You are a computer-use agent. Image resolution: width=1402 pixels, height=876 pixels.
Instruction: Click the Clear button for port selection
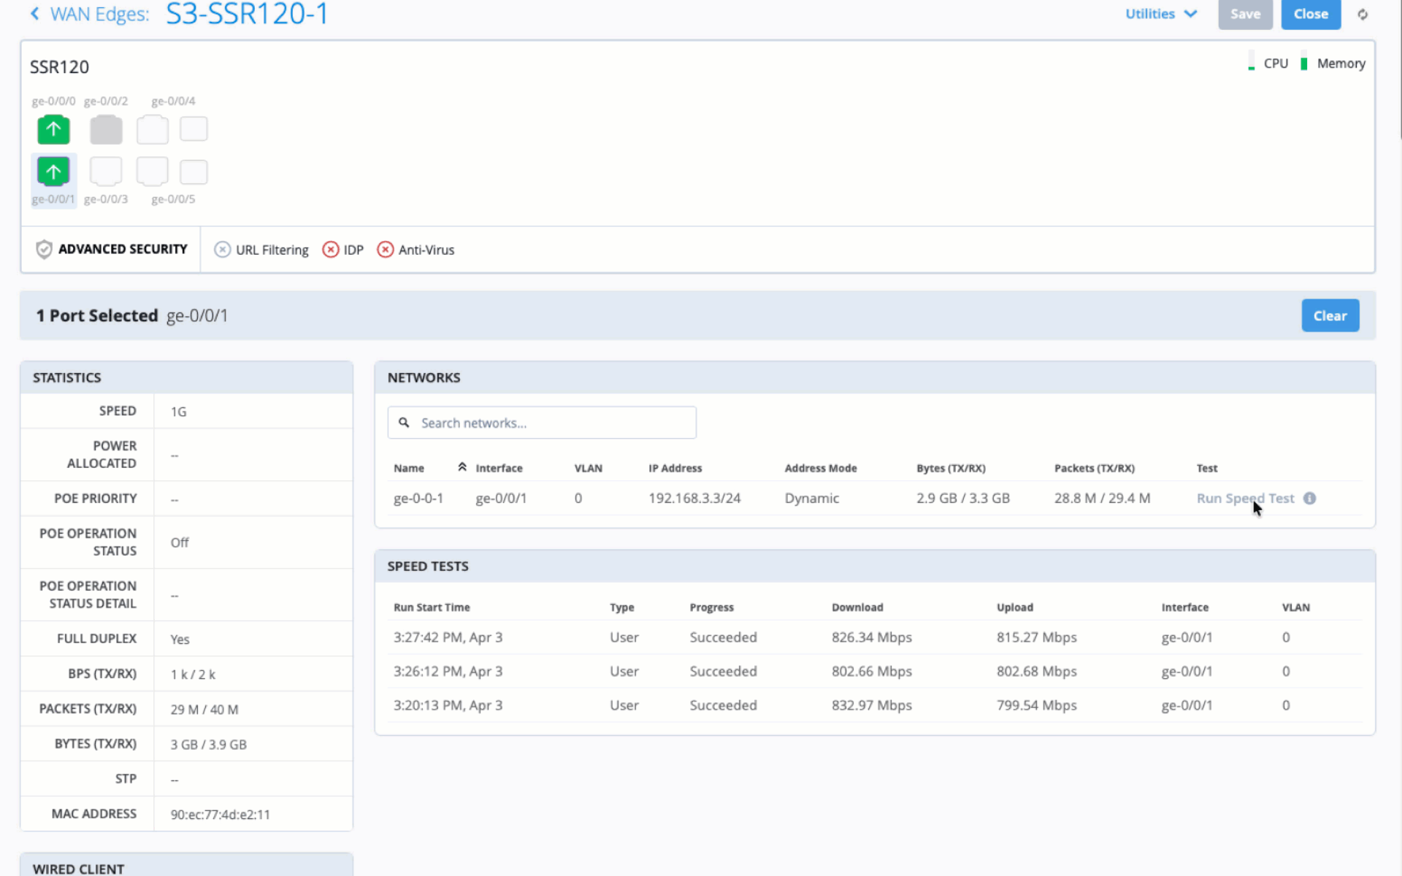[1330, 315]
